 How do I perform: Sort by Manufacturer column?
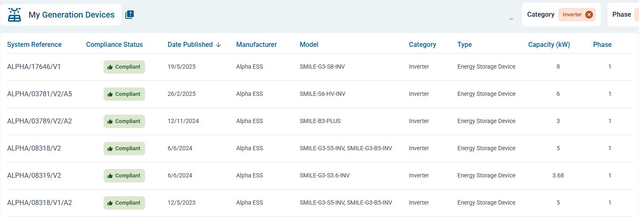click(x=257, y=44)
